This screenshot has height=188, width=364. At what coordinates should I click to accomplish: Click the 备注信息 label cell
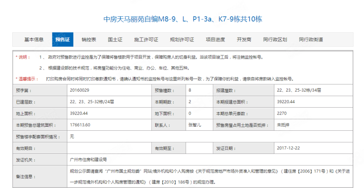[x=40, y=177]
